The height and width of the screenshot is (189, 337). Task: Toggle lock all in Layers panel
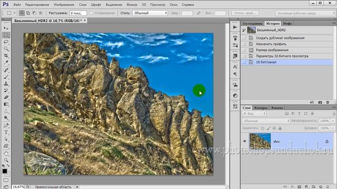[280, 128]
